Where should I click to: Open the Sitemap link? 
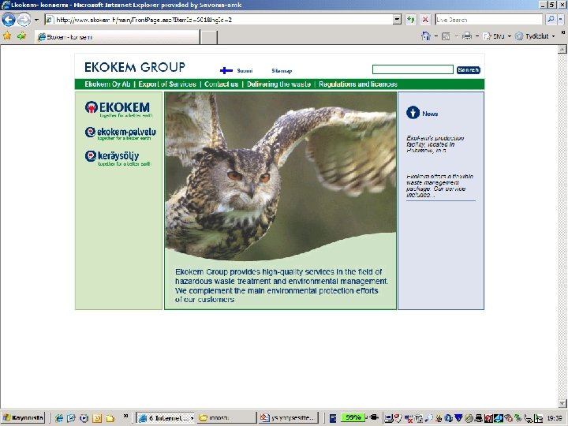[x=282, y=71]
